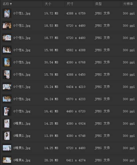Select the thumbnail of 0个性5.jpg

tap(7, 62)
